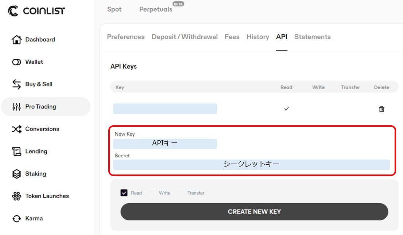Go to the Wallet section
This screenshot has width=403, height=235.
click(34, 62)
